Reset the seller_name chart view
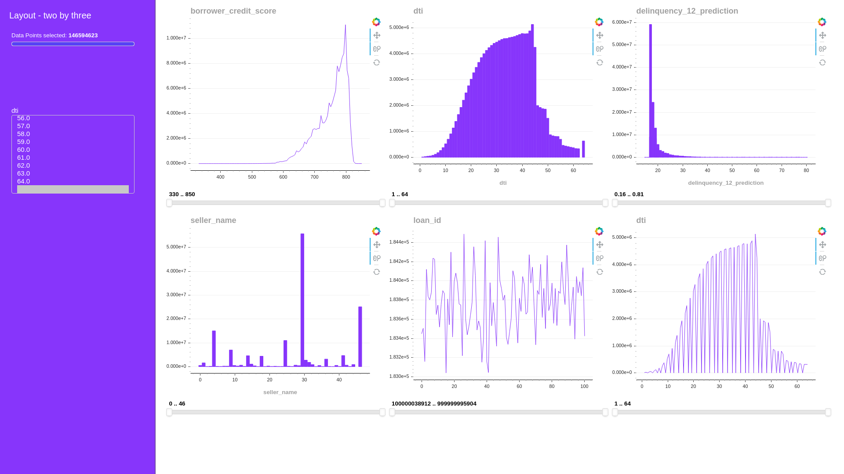This screenshot has width=844, height=474. pos(377,272)
